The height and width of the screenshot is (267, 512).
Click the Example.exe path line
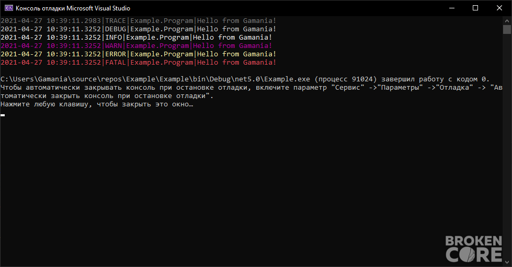tap(245, 79)
